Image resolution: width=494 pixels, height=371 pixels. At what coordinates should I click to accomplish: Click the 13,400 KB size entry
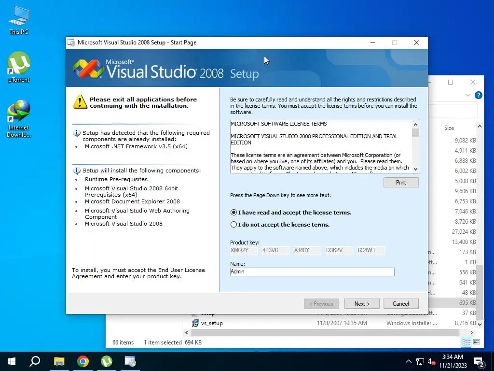tap(464, 242)
